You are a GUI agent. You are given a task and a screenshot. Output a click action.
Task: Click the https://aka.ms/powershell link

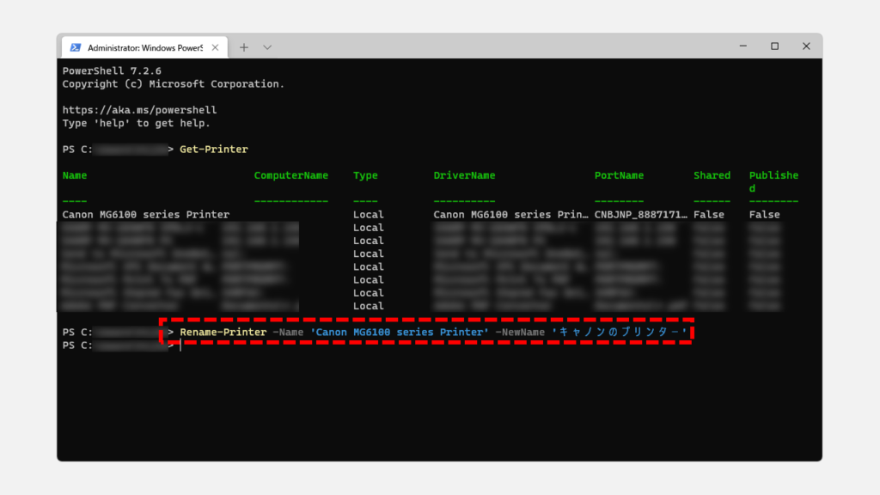pos(139,110)
